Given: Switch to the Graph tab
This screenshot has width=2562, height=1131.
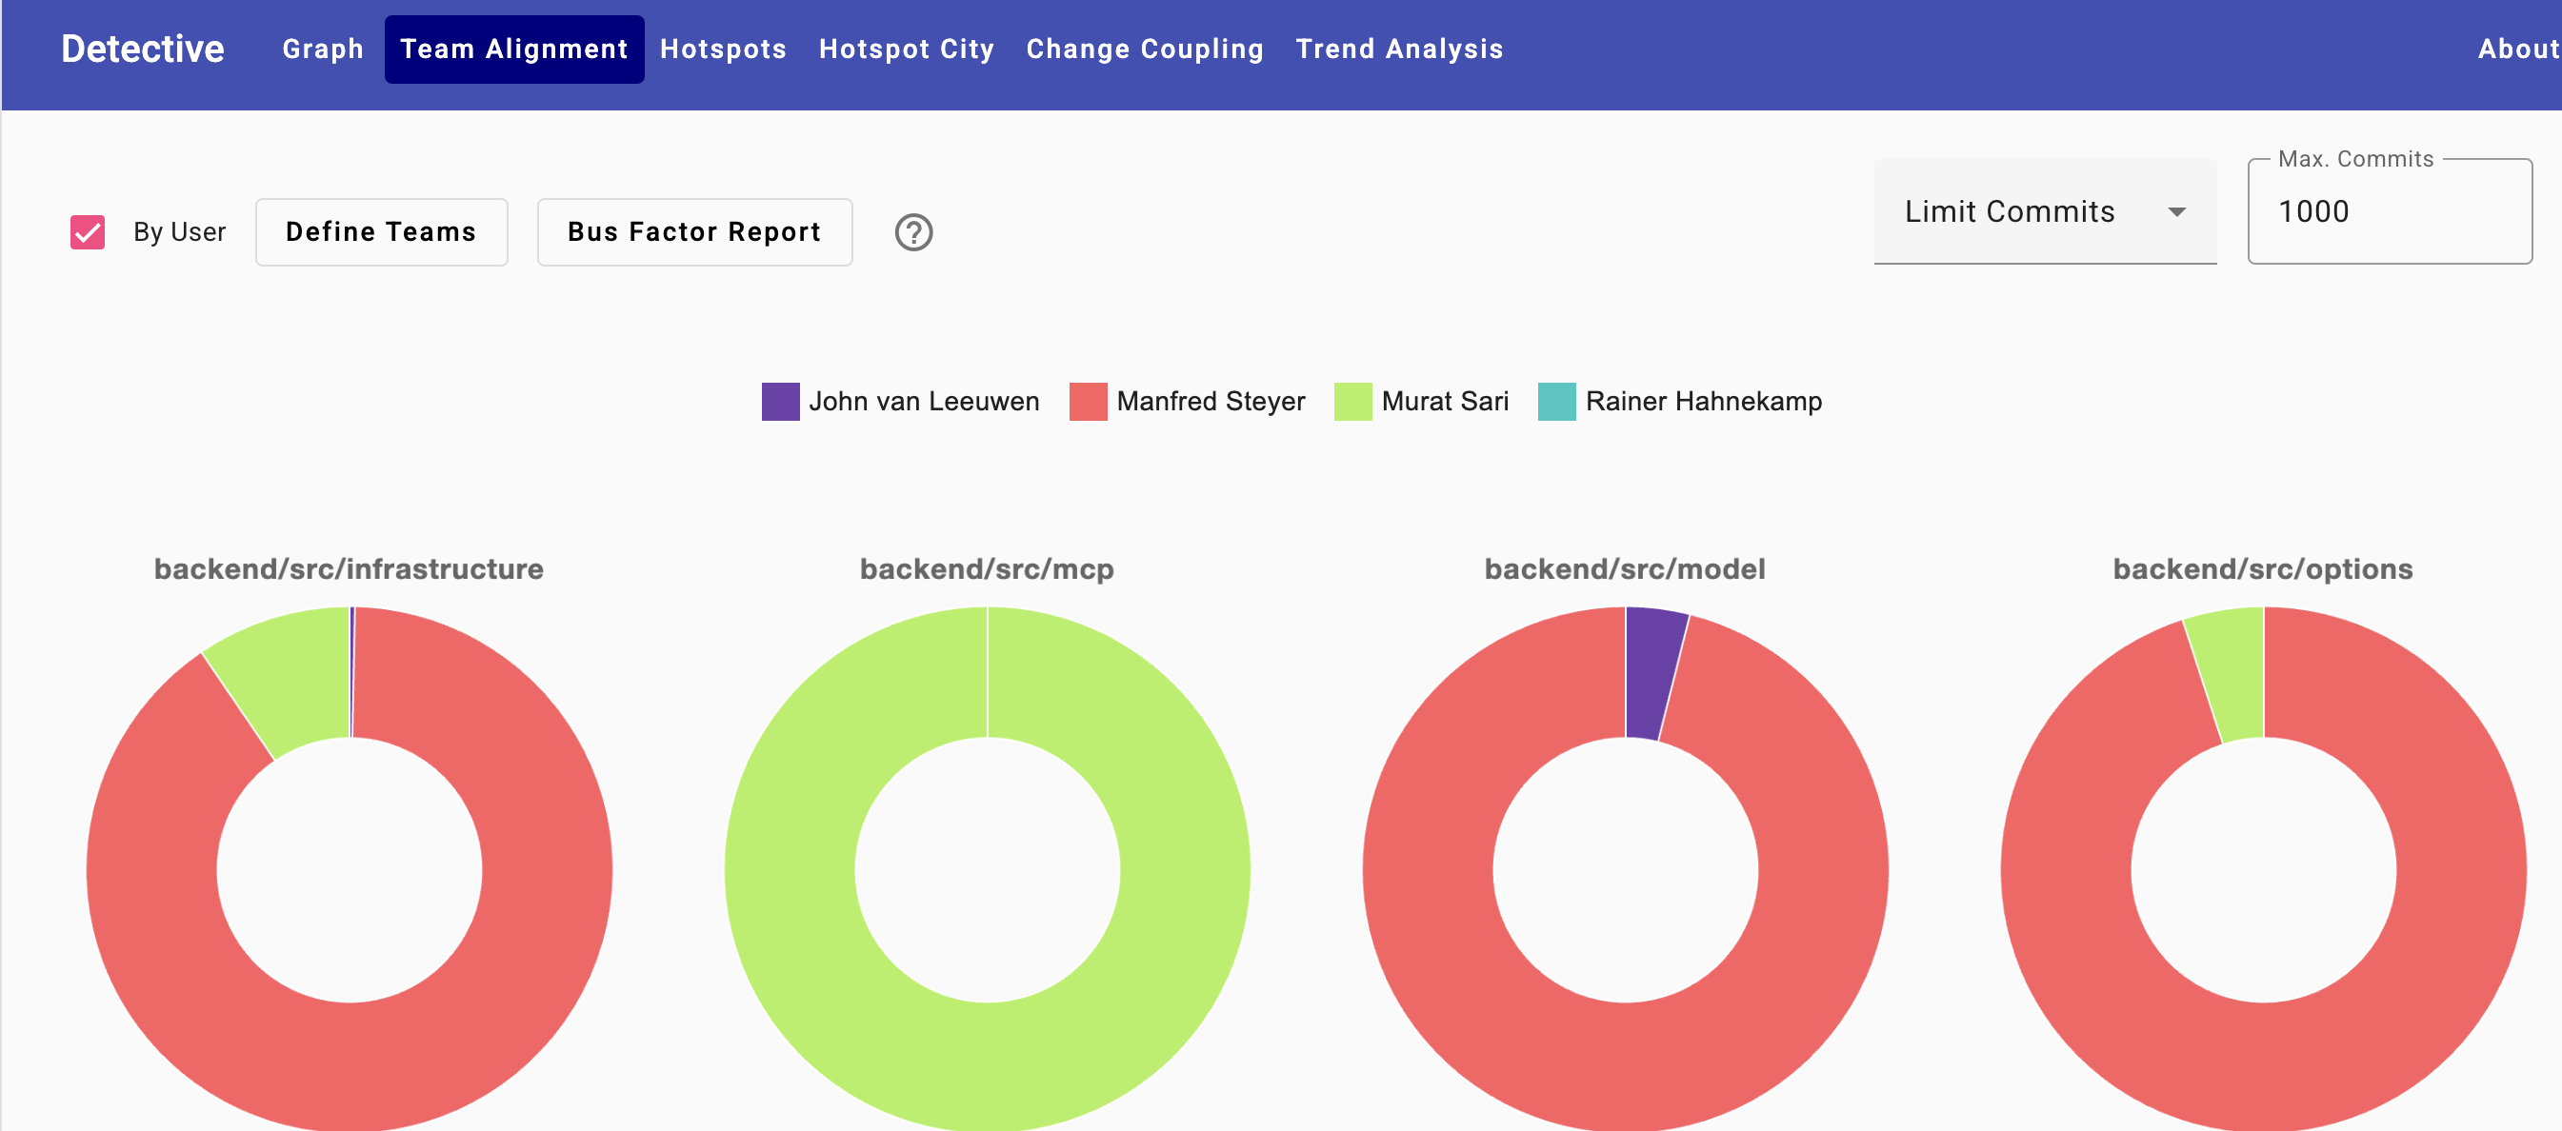Looking at the screenshot, I should (322, 49).
